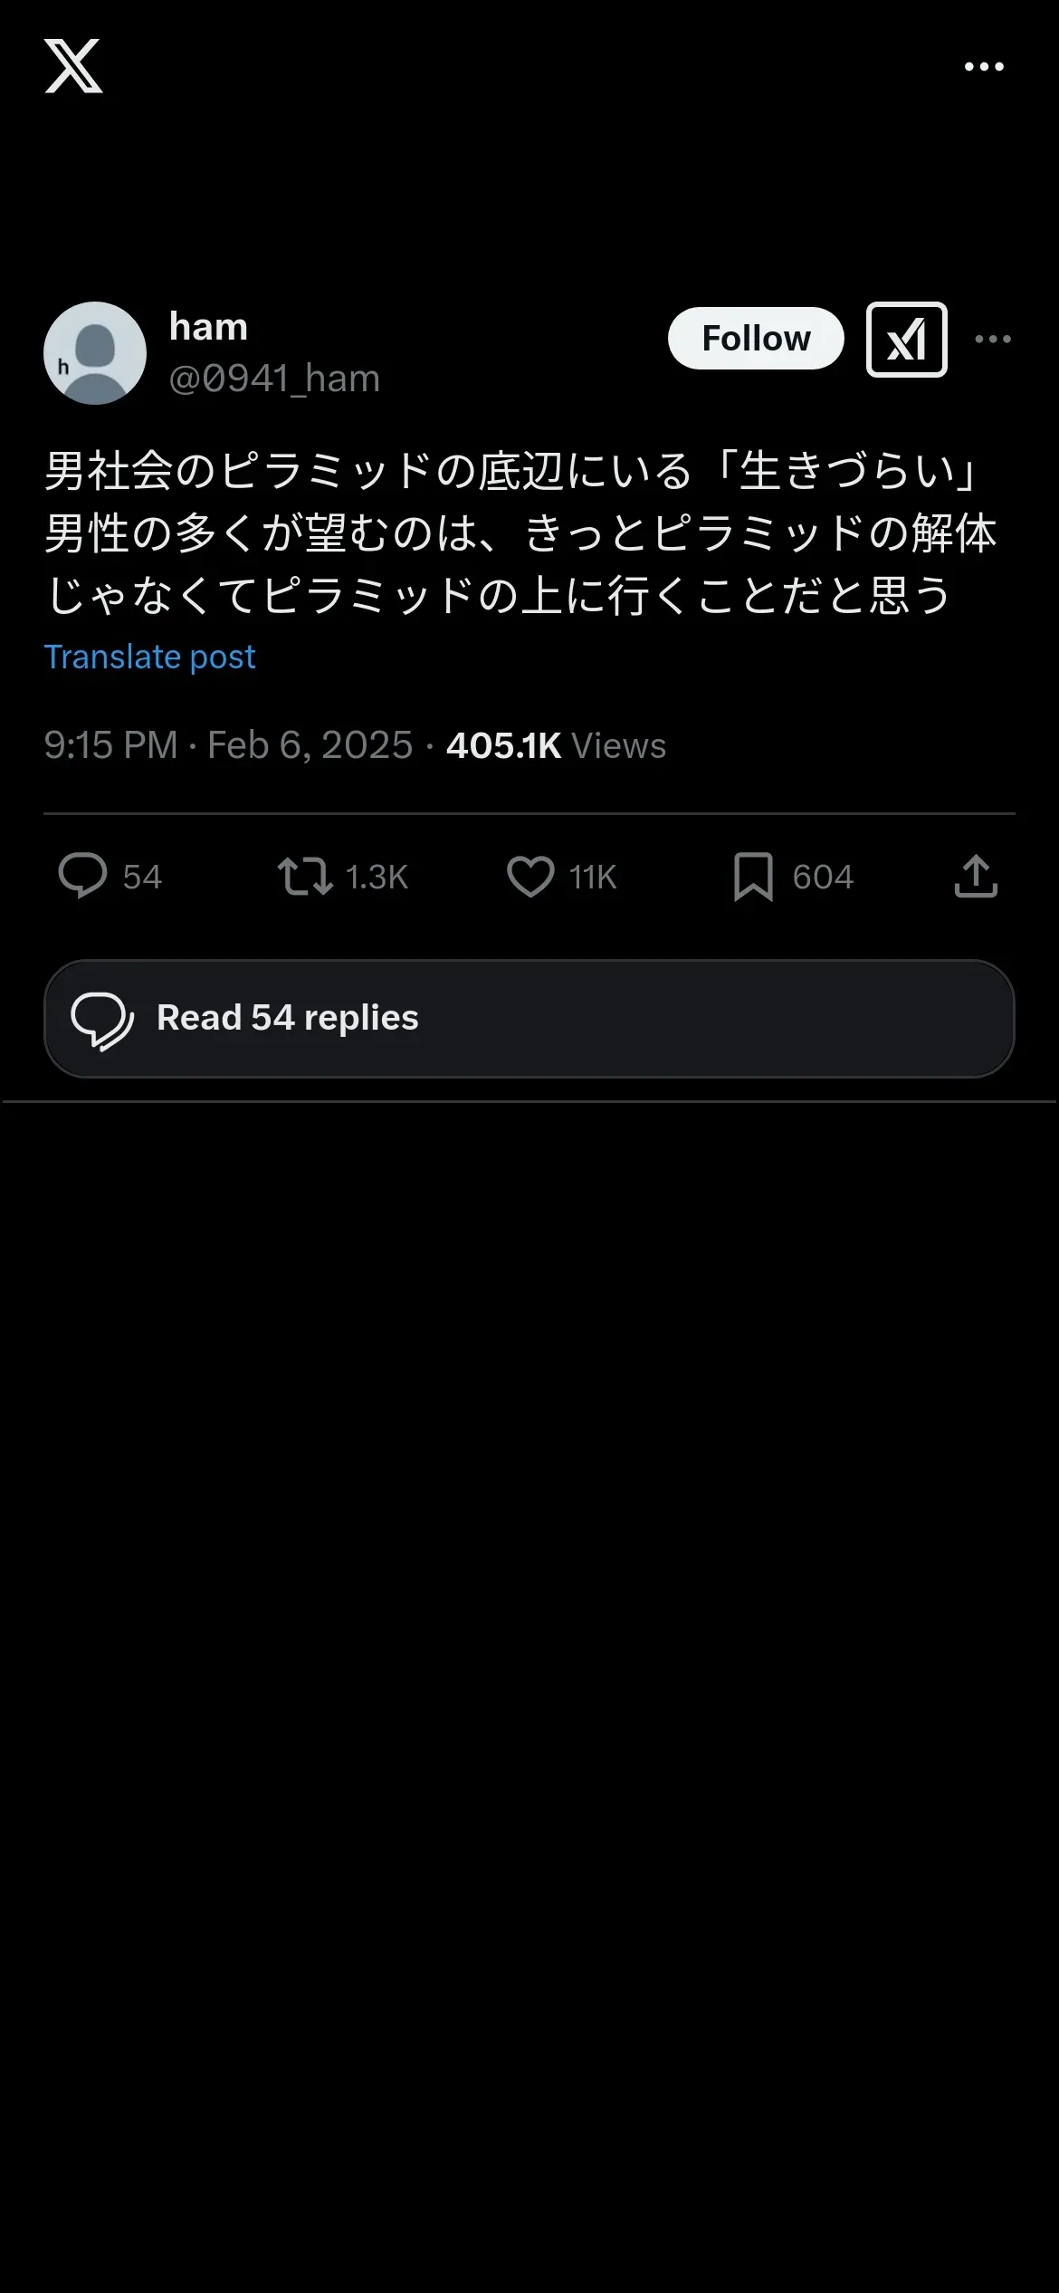Click the Translate post link
Screen dimensions: 1059x2293
149,657
